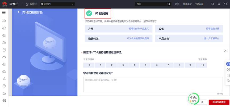This screenshot has width=230, height=107.
Task: Rate satisfaction as 6
Action: tap(157, 65)
